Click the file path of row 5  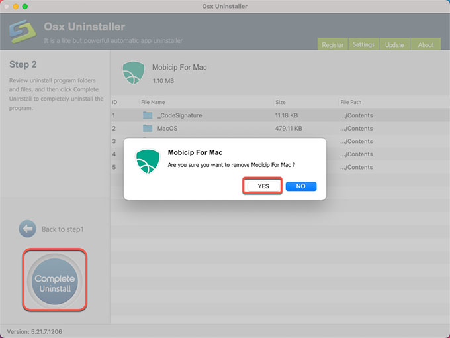tap(357, 167)
